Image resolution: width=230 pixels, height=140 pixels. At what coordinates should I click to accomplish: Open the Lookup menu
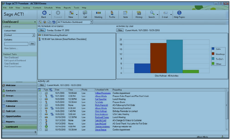click(26, 8)
